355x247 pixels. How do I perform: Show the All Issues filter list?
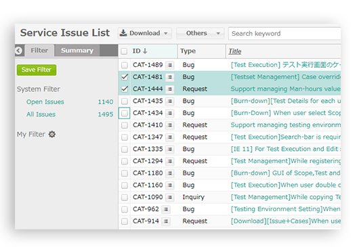click(x=41, y=114)
